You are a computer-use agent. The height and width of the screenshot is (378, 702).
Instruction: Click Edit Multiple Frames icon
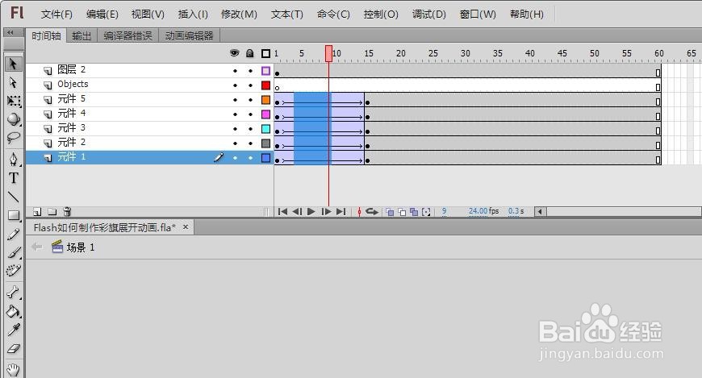(414, 212)
